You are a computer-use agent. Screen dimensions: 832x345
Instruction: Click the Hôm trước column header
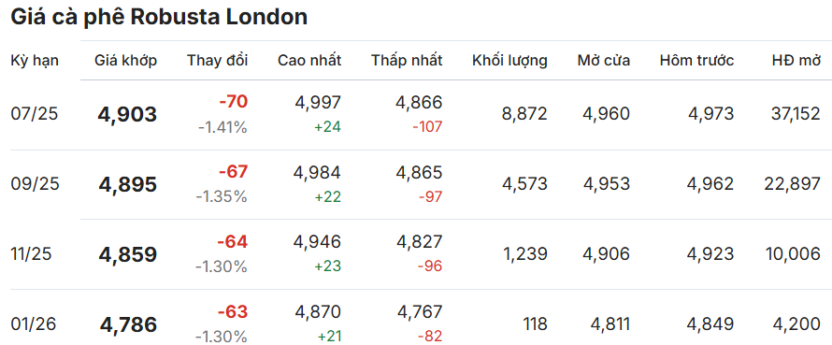pos(696,61)
